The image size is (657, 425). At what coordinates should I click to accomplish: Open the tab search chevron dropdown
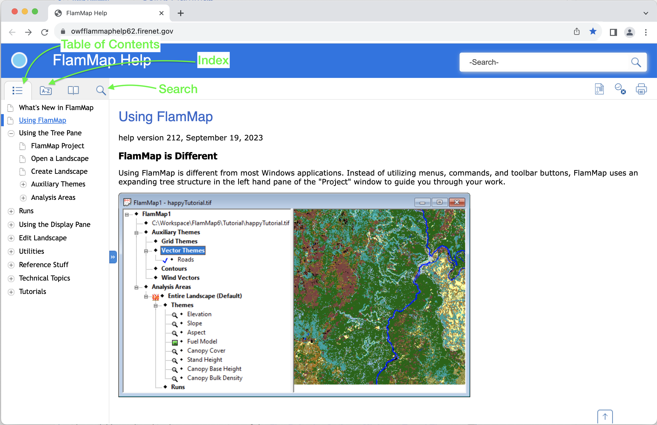tap(646, 13)
